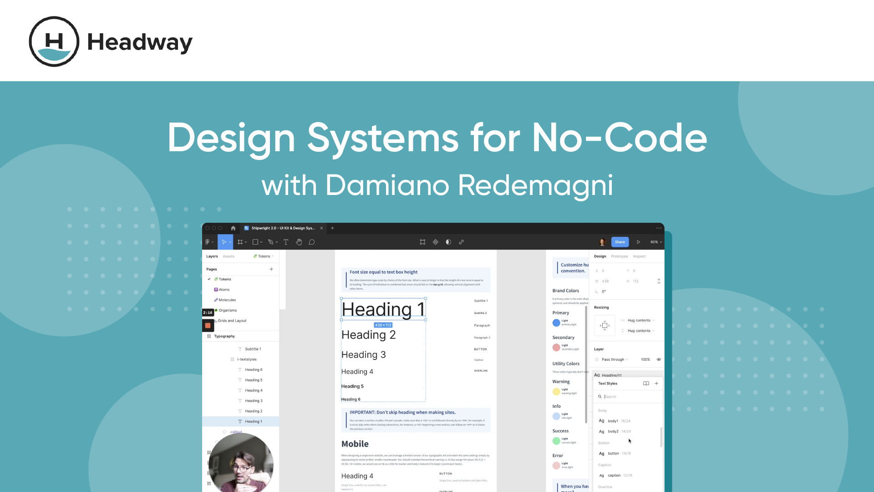This screenshot has height=492, width=874.
Task: Toggle constrain proportions between width and height
Action: point(659,281)
